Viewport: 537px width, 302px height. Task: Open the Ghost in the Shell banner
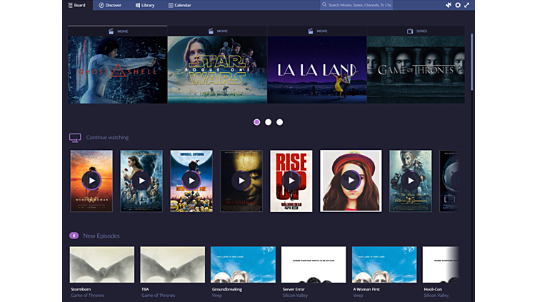tap(117, 70)
